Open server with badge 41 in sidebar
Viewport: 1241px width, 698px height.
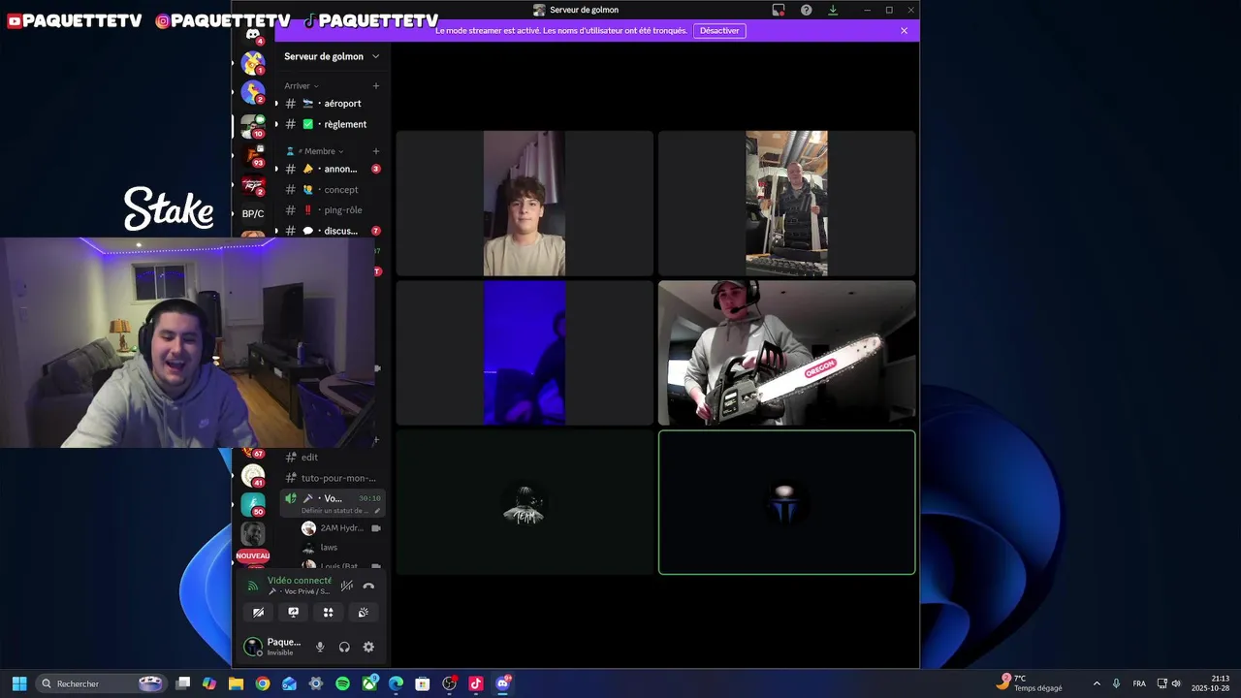pos(253,475)
